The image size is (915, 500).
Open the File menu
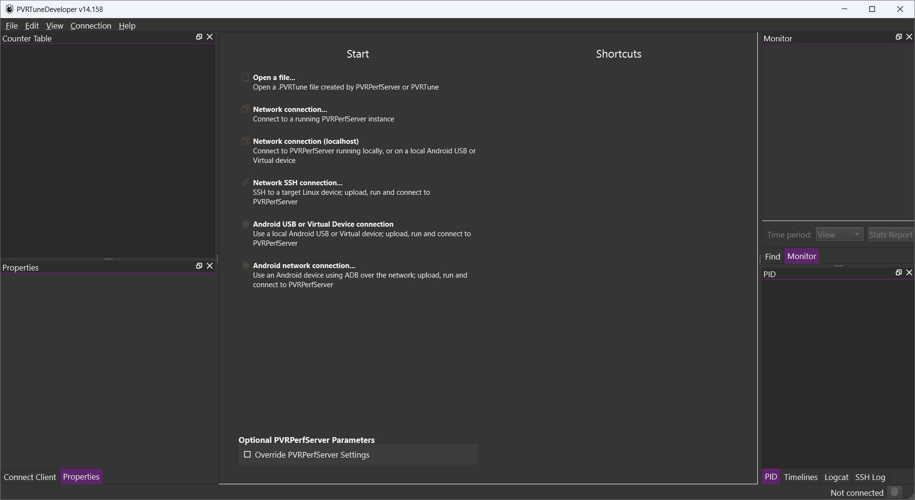pyautogui.click(x=11, y=26)
